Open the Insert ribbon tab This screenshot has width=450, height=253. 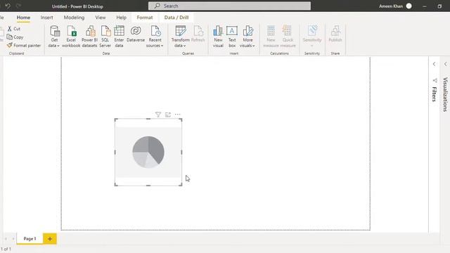47,18
